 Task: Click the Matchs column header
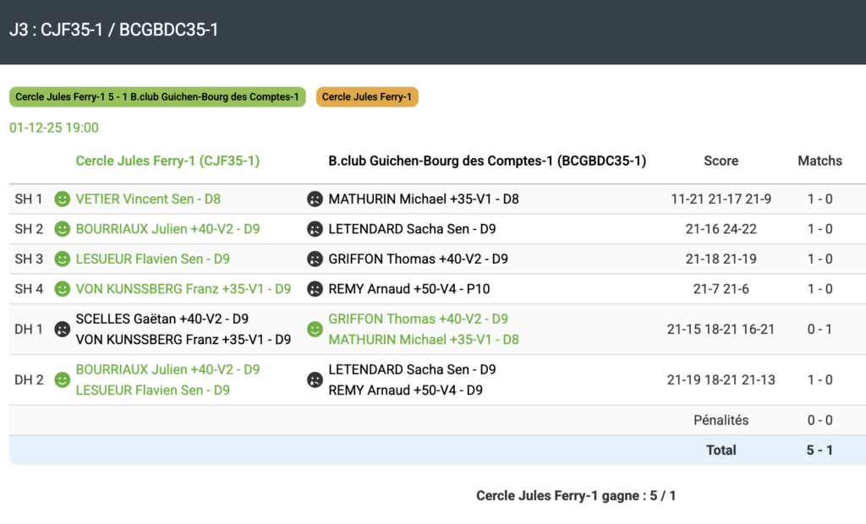pyautogui.click(x=819, y=161)
